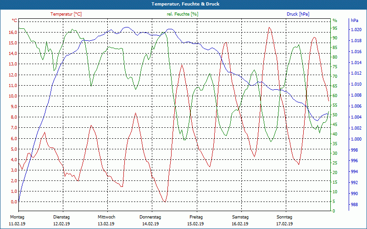Click the 'hPa' pressure axis unit label
Viewport: 367px width, 229px height.
(354, 21)
